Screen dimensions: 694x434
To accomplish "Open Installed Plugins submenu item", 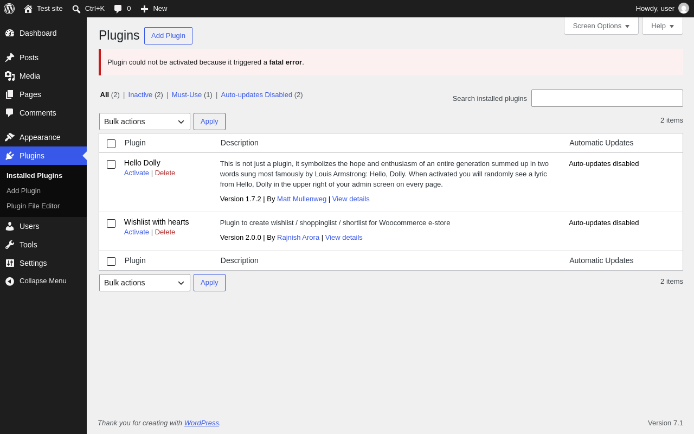I will pyautogui.click(x=35, y=176).
